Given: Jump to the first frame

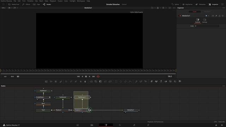Looking at the screenshot, I should (78, 77).
